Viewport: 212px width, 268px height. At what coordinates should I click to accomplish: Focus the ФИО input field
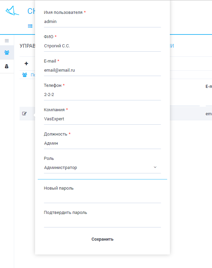[102, 46]
